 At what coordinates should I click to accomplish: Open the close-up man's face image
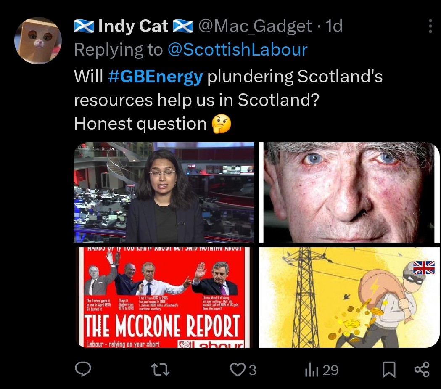tap(349, 192)
